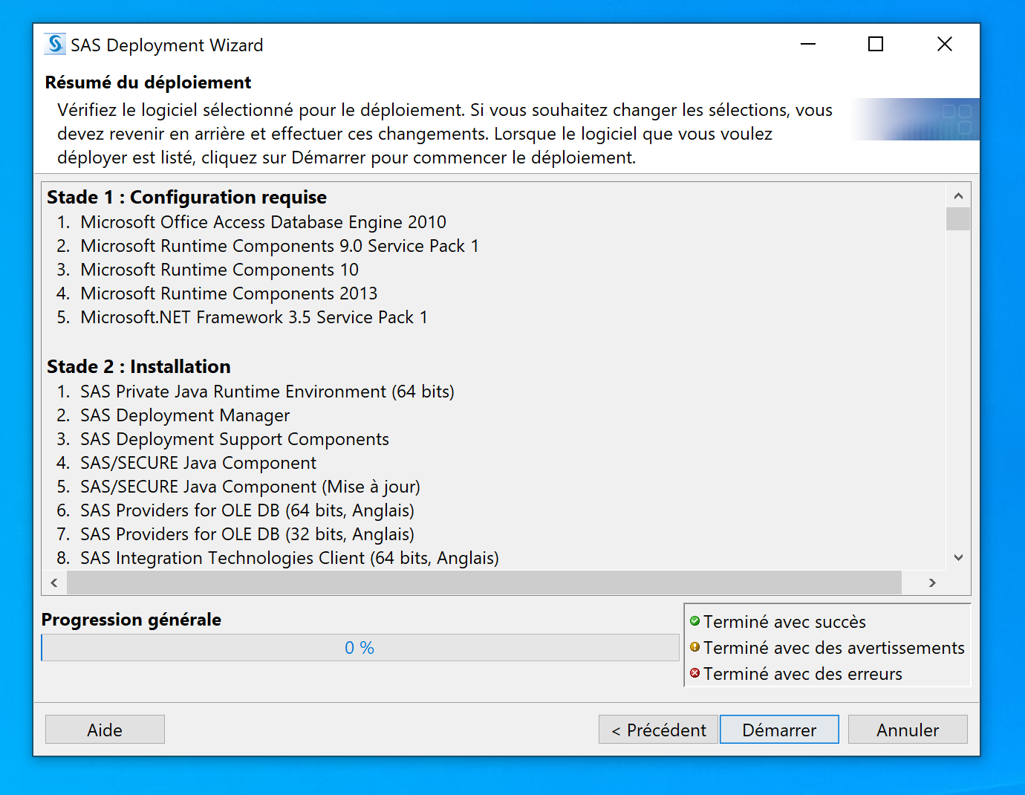Click the right horizontal scroll arrow
Image resolution: width=1025 pixels, height=795 pixels.
[x=932, y=583]
